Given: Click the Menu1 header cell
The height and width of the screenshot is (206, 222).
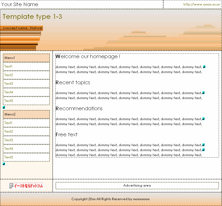Looking at the screenshot, I should coord(26,58).
